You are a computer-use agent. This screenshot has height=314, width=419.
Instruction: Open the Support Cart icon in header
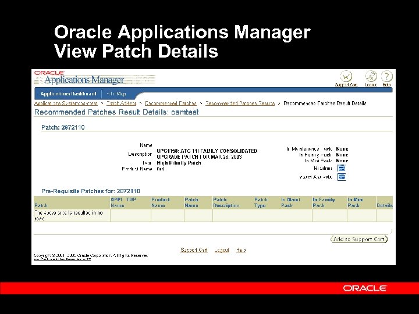[x=346, y=76]
